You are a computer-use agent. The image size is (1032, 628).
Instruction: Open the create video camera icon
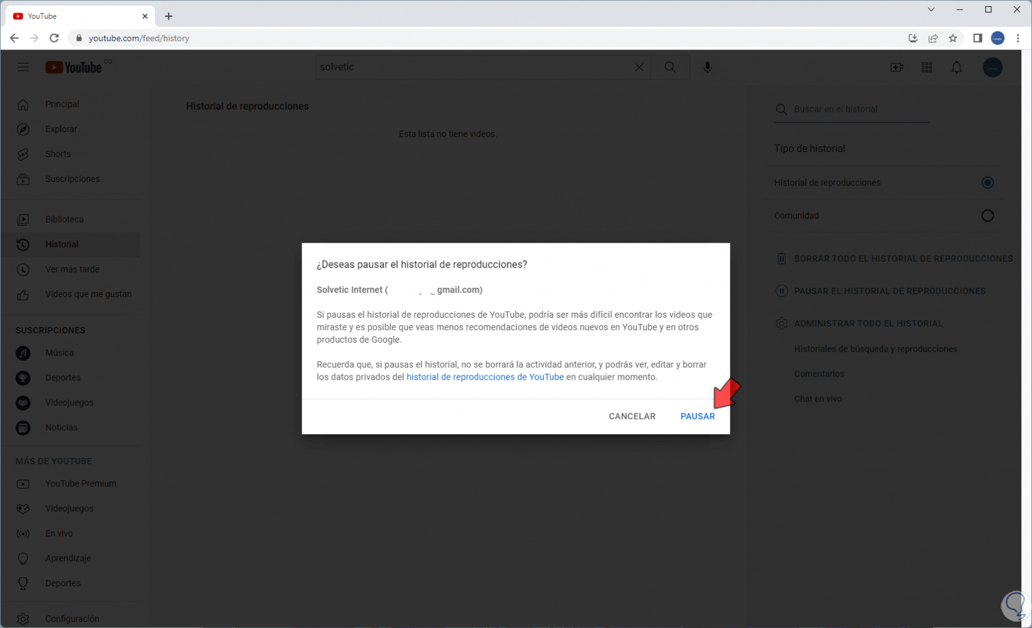897,68
